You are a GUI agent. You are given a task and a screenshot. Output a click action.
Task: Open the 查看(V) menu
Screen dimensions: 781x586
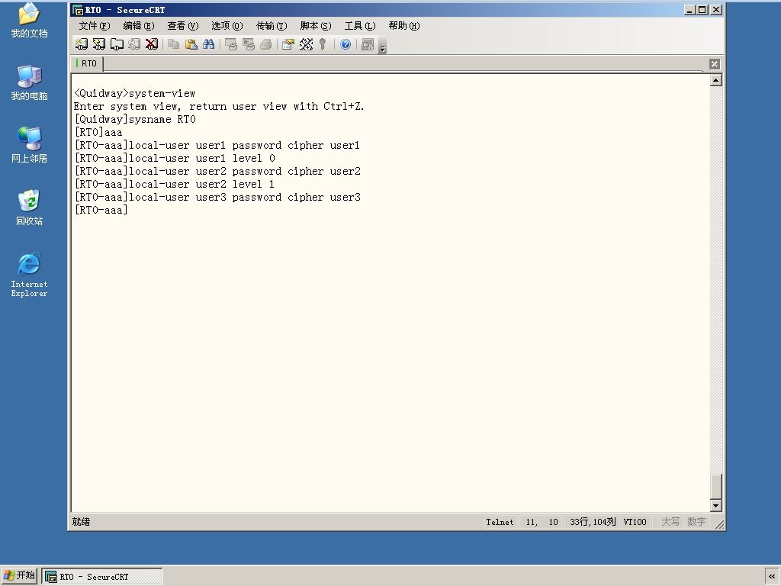(183, 26)
